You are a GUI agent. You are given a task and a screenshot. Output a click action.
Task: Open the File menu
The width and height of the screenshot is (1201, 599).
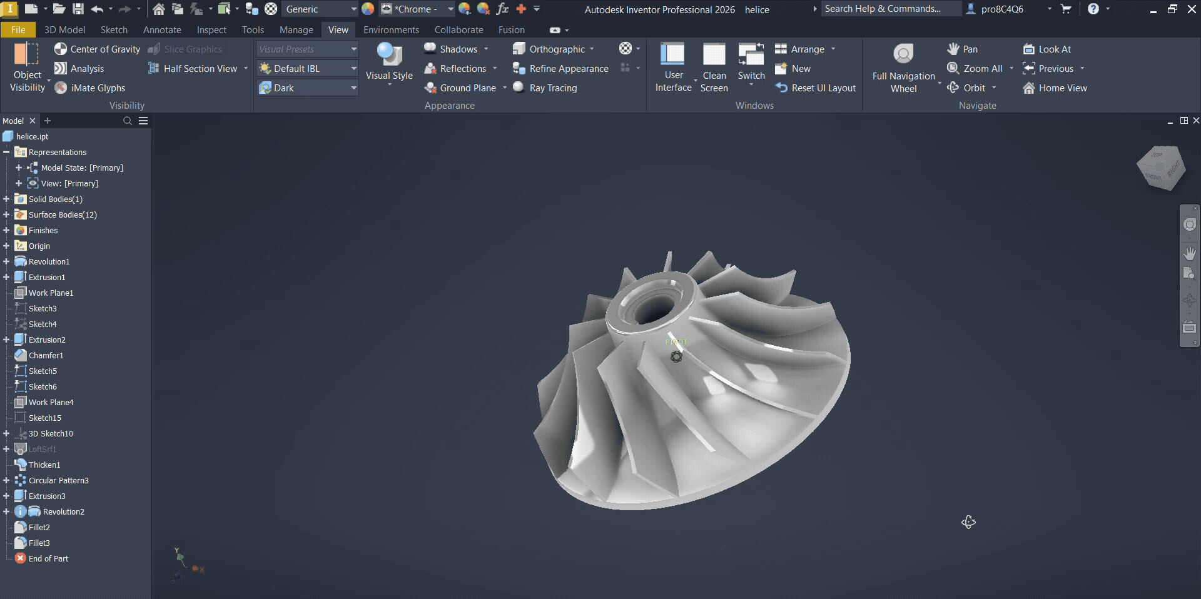point(18,29)
